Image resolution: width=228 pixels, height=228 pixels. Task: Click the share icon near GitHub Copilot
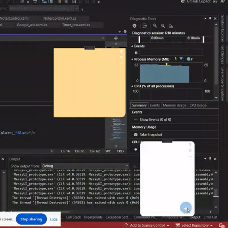coord(215,2)
